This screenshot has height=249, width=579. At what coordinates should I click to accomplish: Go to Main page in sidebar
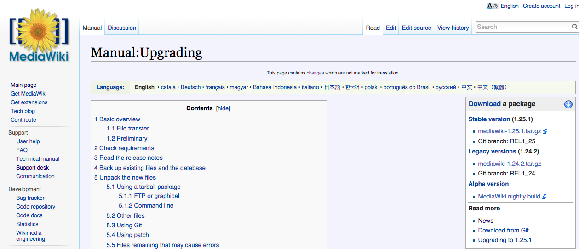tap(23, 85)
